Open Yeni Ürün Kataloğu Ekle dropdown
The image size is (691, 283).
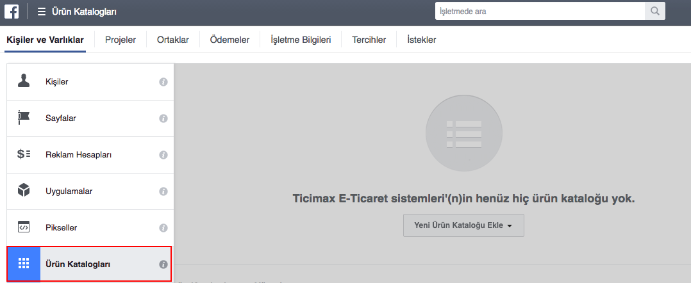click(463, 225)
